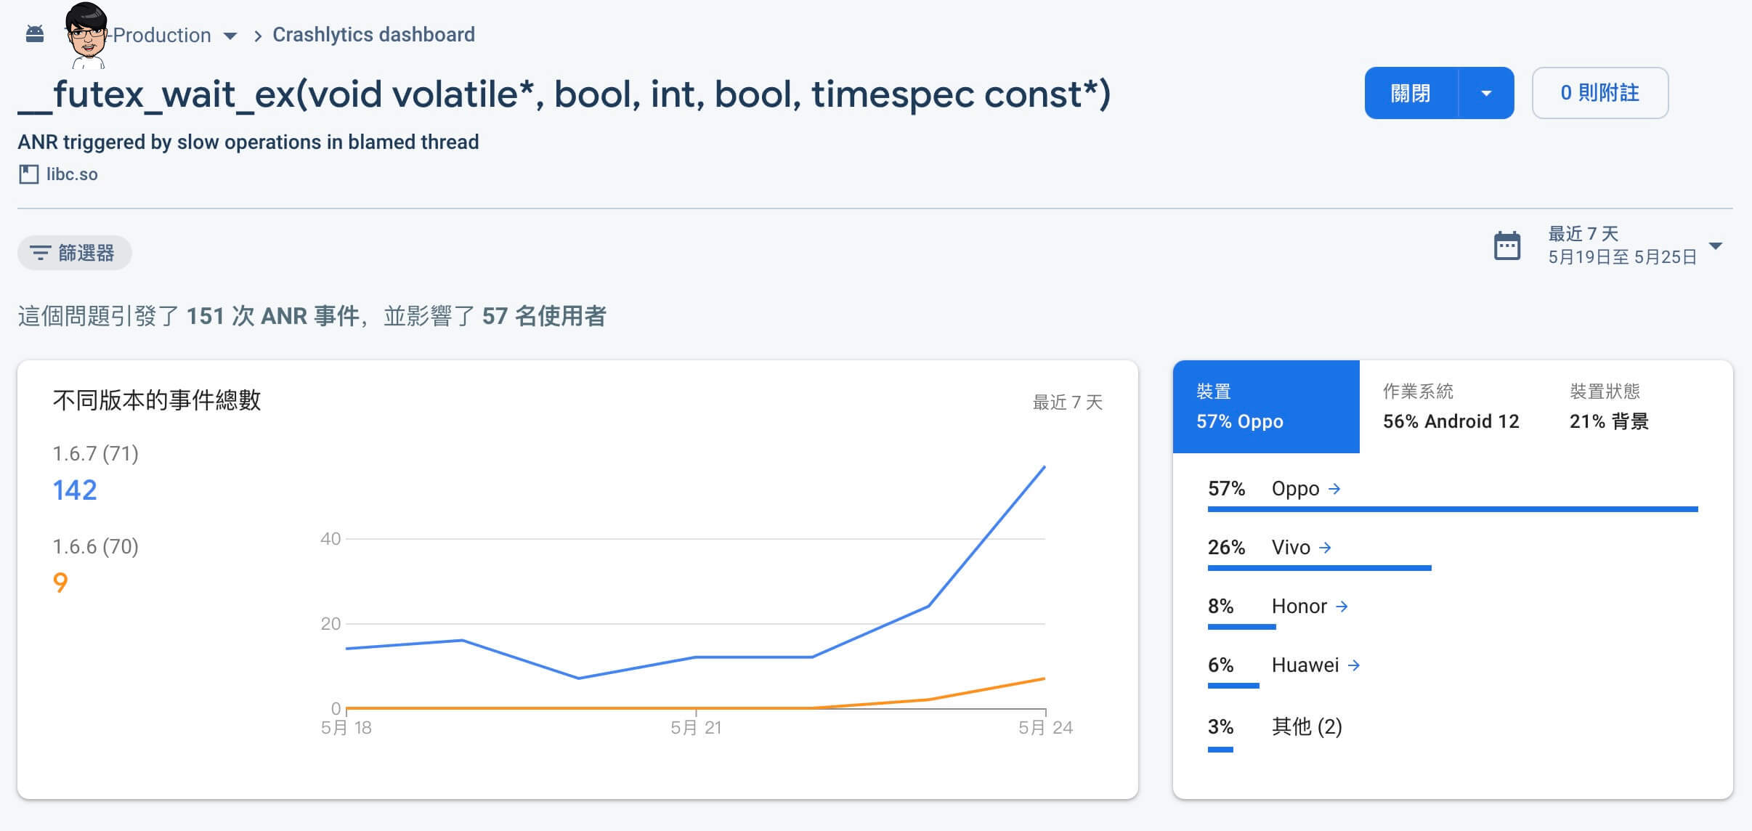
Task: Click the arrow icon beside Oppo
Action: [1334, 489]
